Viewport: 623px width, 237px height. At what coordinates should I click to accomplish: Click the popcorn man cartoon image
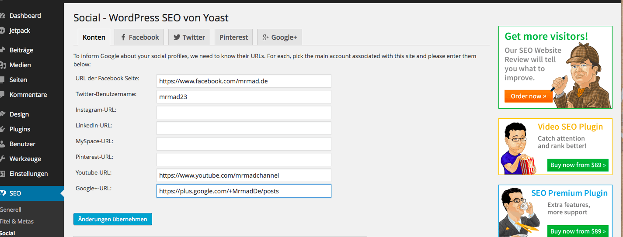click(x=519, y=148)
